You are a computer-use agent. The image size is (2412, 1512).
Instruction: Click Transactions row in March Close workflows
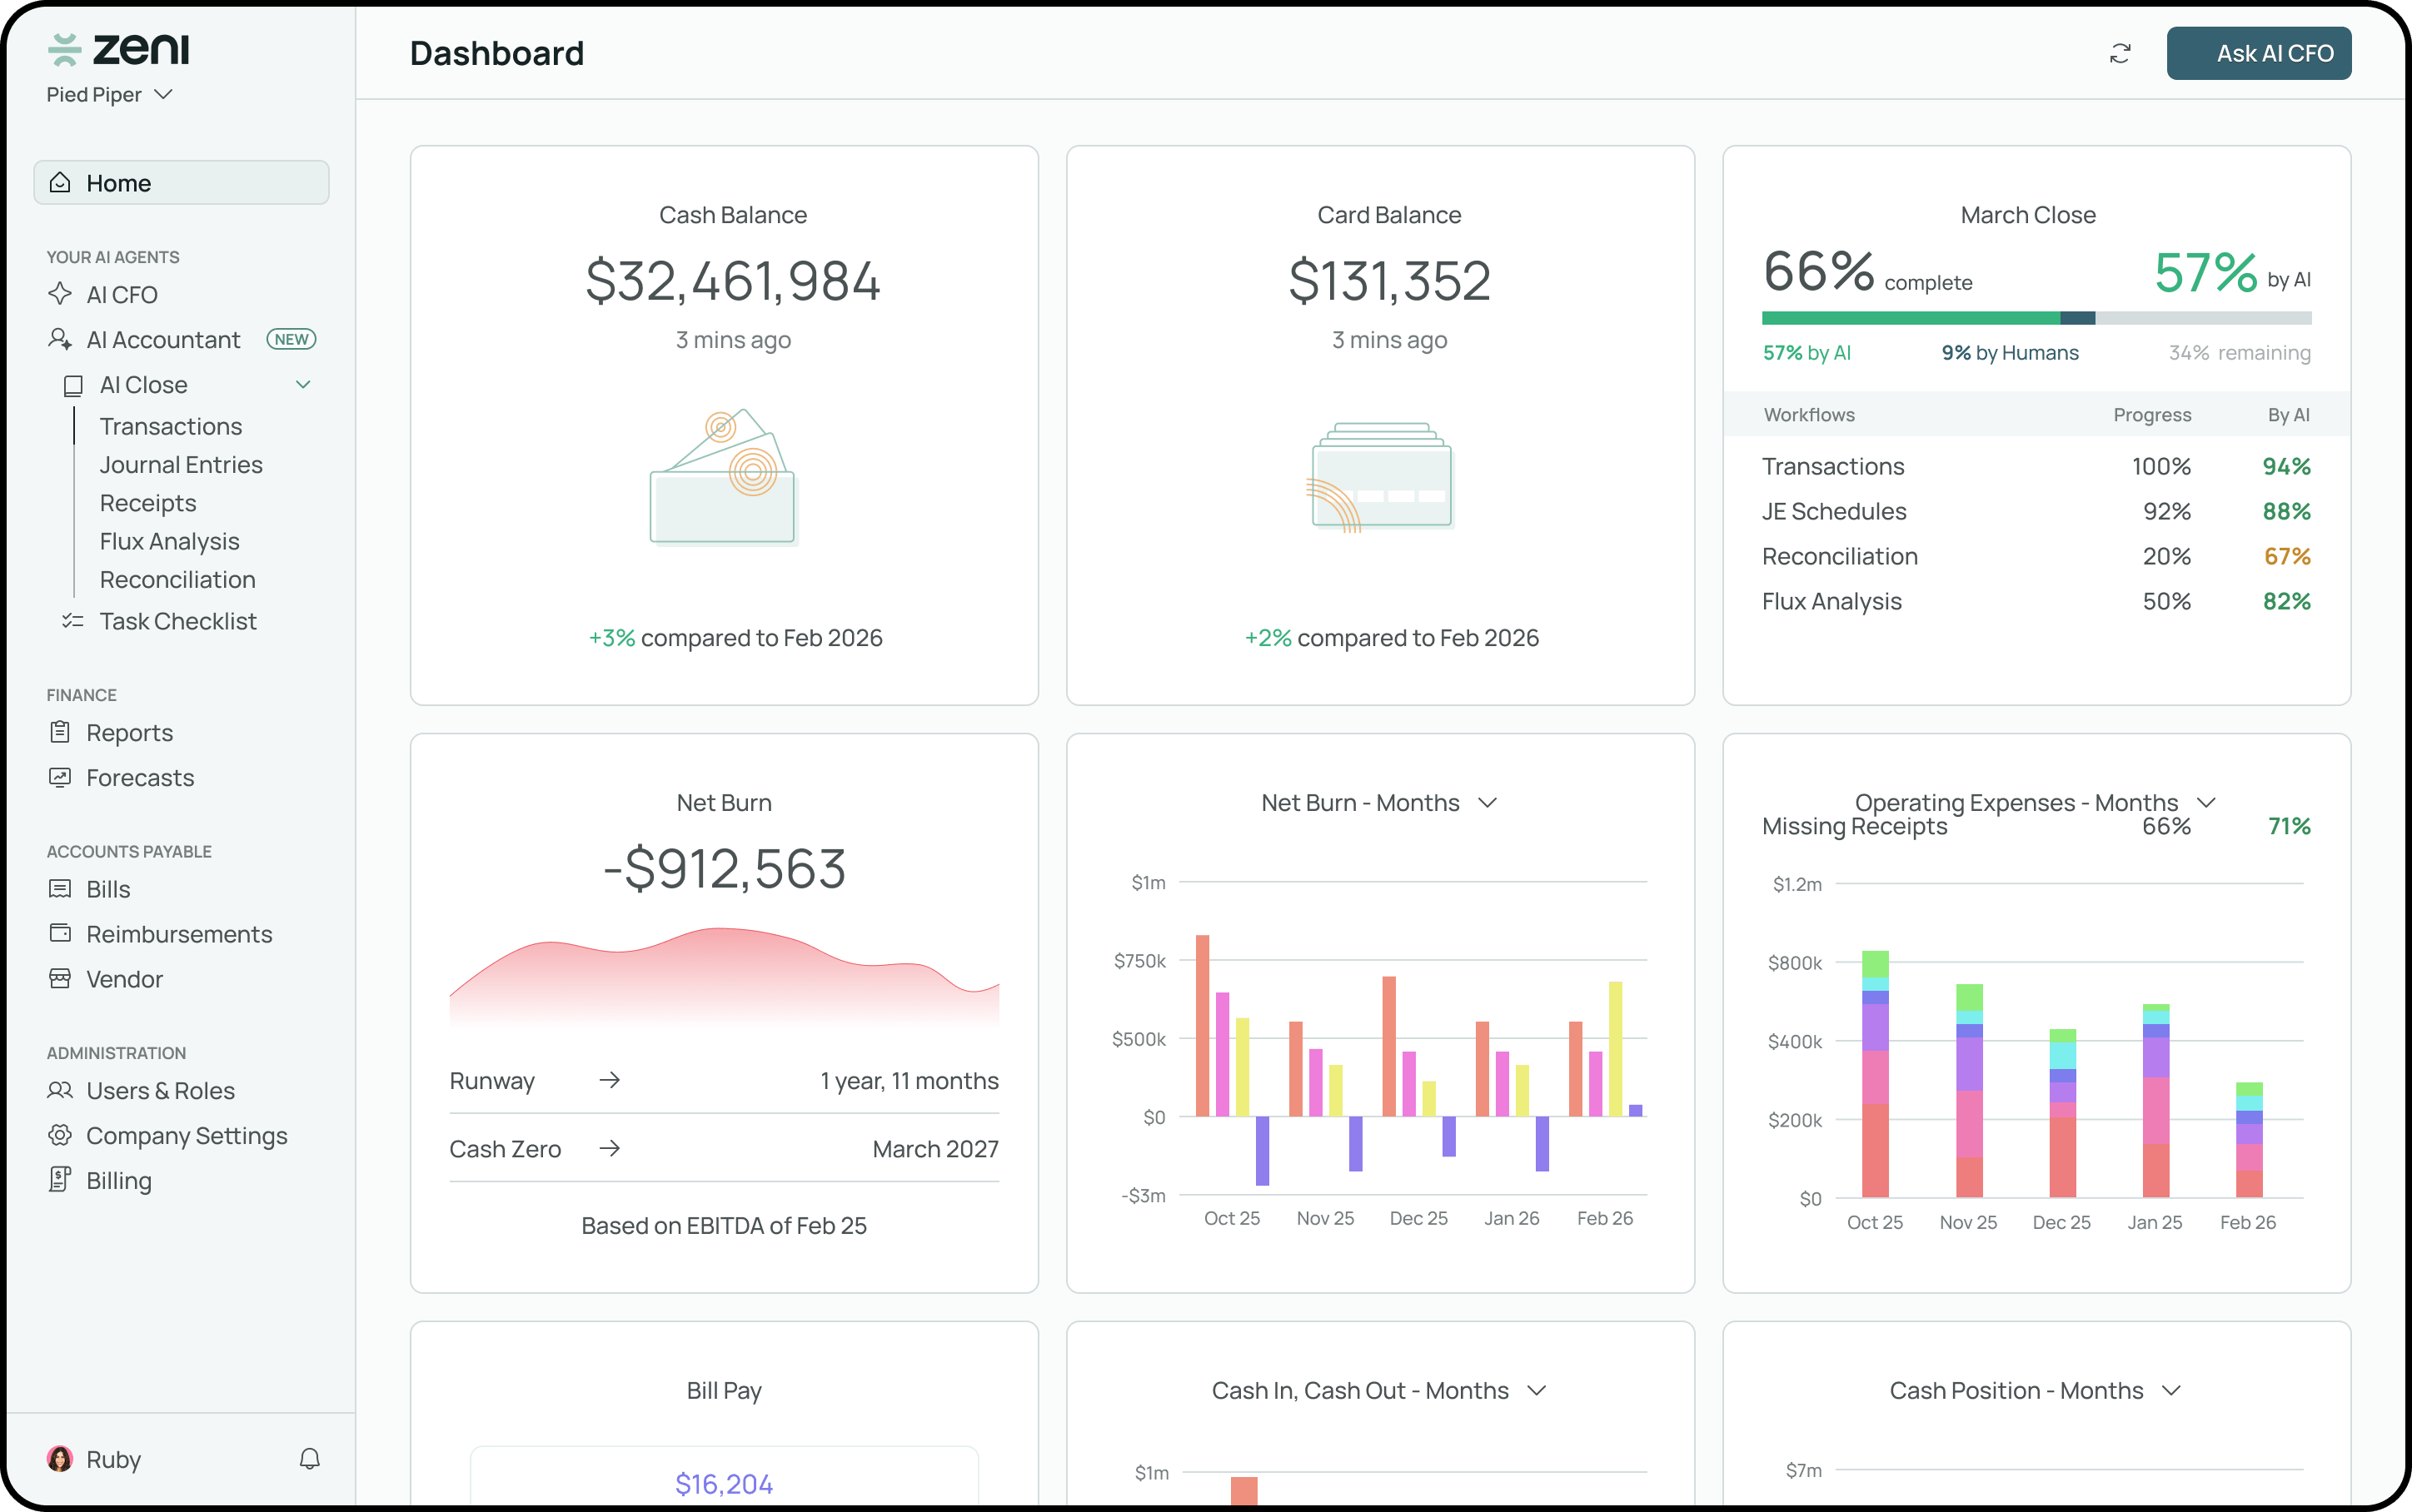[2036, 466]
